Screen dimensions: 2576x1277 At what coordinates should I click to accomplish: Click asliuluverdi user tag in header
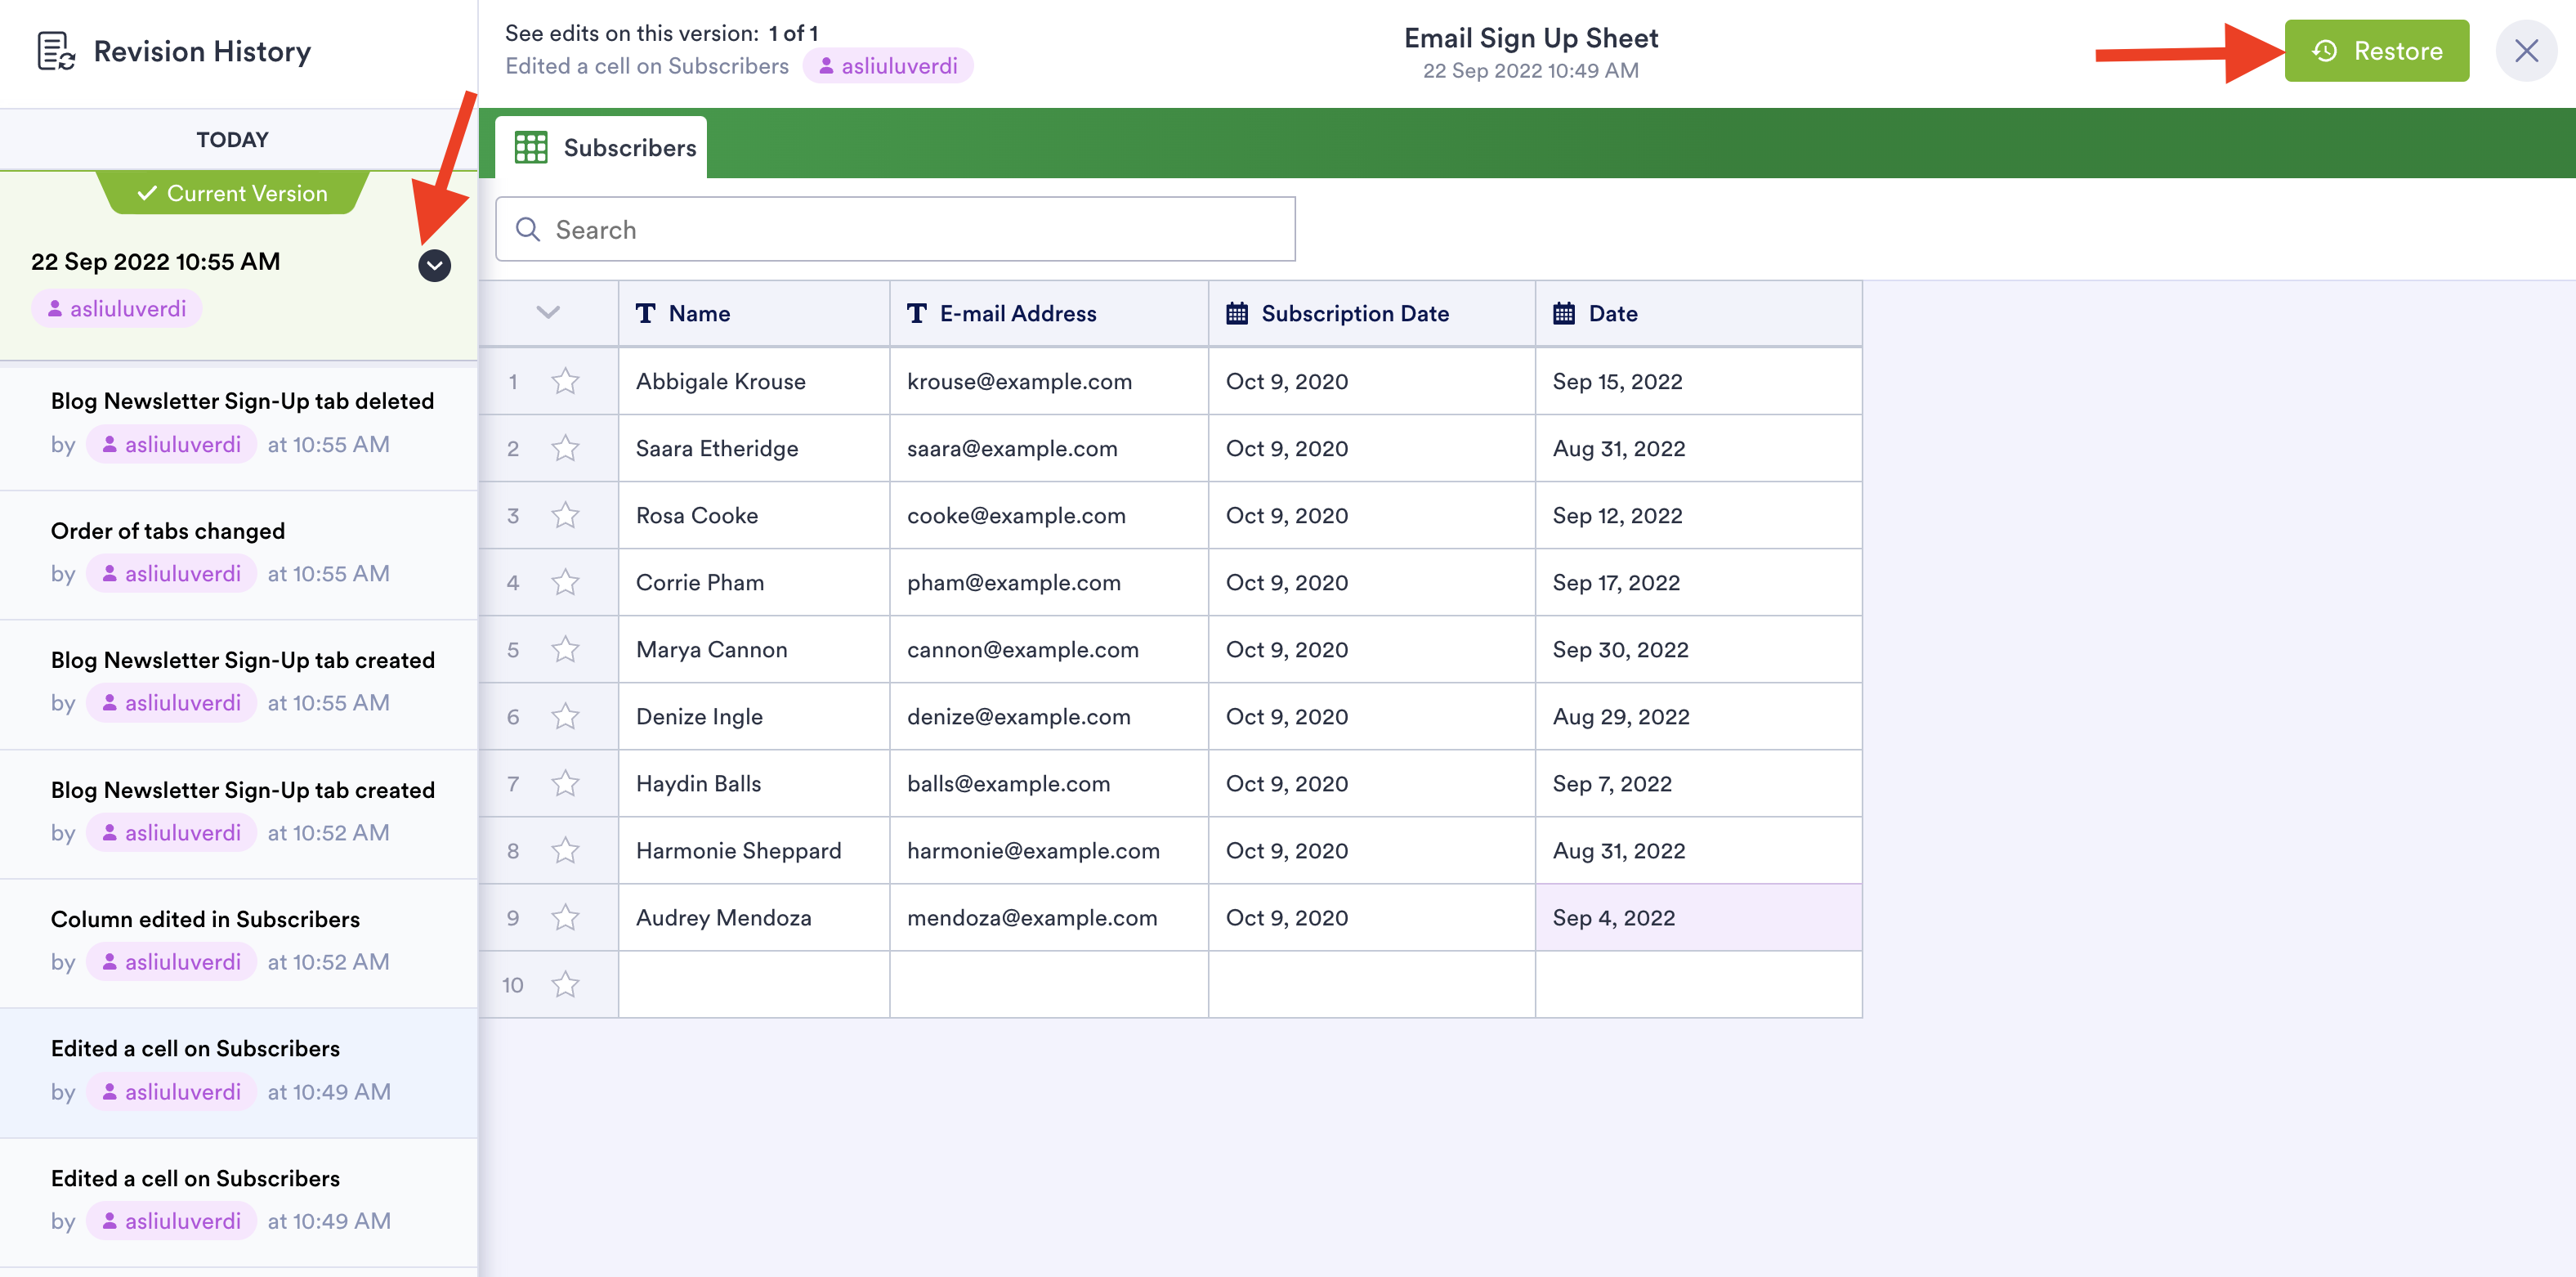888,66
